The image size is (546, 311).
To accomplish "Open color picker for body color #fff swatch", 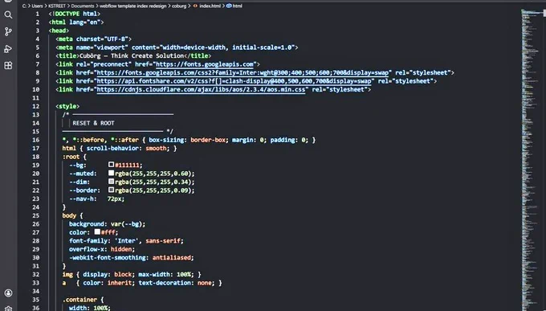I will coord(97,232).
